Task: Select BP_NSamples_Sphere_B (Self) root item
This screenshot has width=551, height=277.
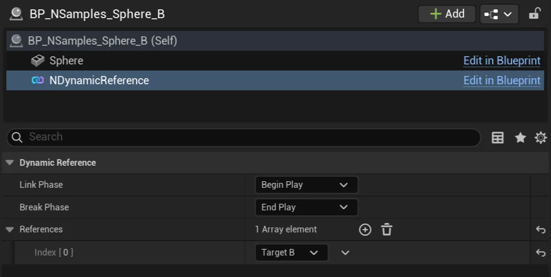Action: [102, 41]
